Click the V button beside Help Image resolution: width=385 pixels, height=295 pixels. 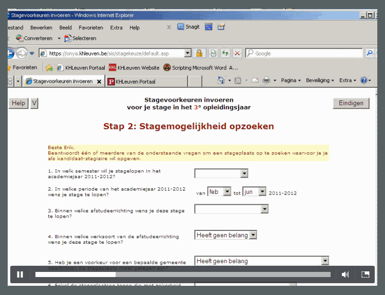34,103
